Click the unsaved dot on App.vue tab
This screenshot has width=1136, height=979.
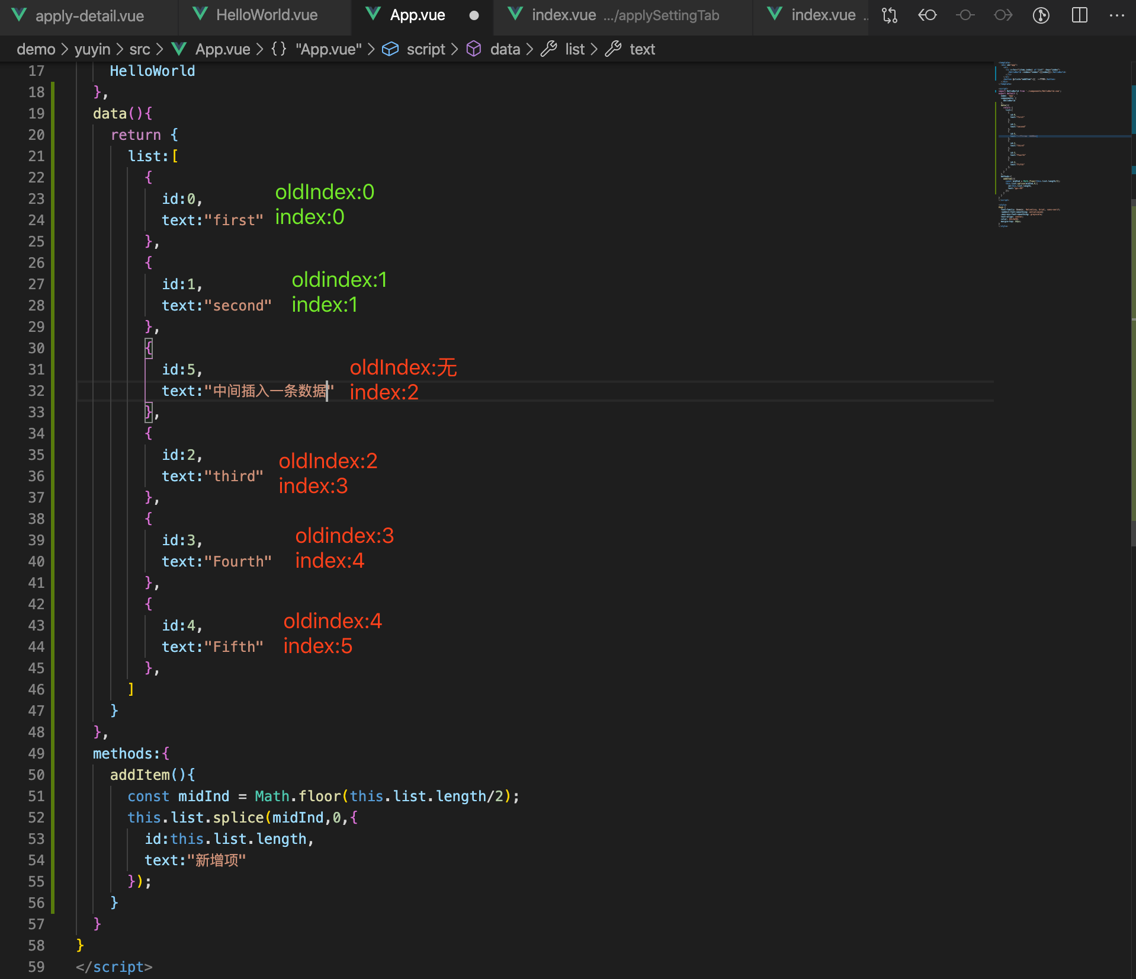click(474, 15)
